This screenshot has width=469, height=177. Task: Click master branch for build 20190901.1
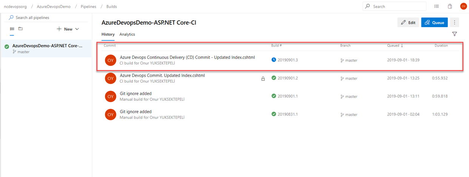tap(349, 97)
